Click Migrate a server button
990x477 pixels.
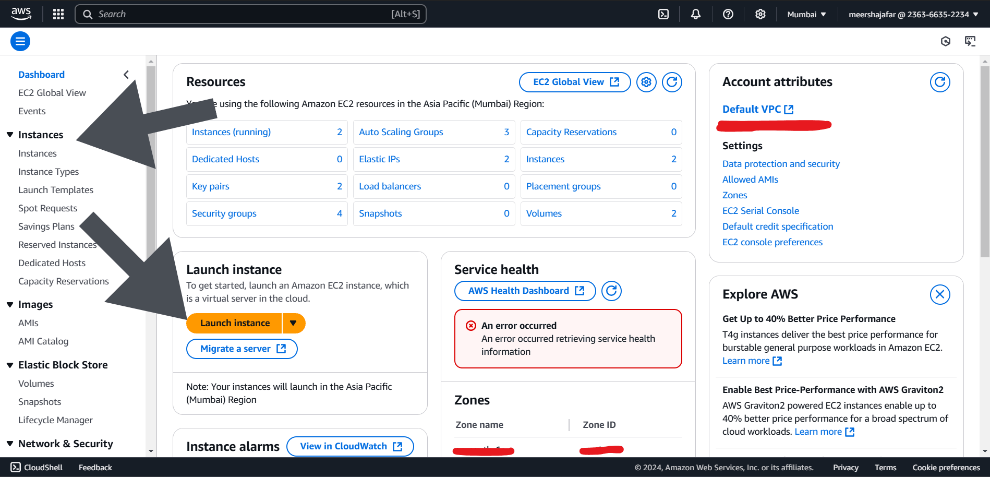pos(242,349)
